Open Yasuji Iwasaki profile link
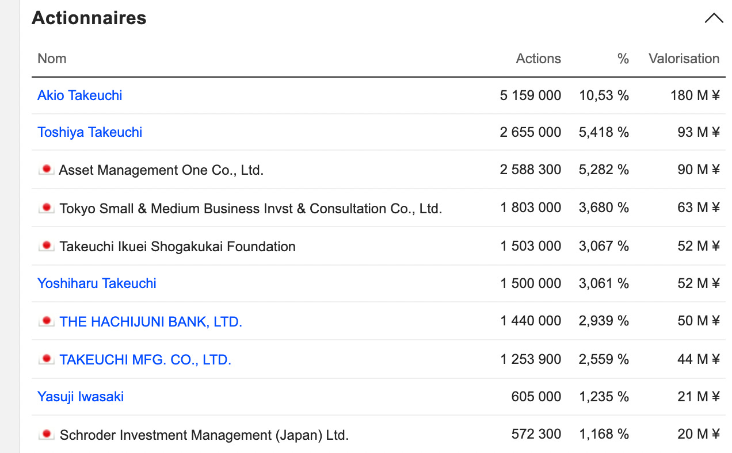The width and height of the screenshot is (732, 453). [81, 397]
